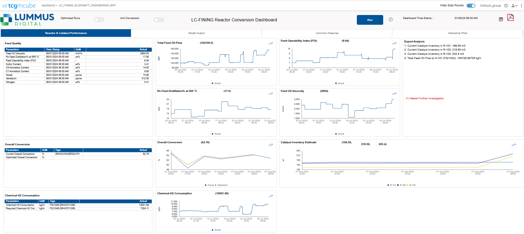Image resolution: width=524 pixels, height=234 pixels.
Task: Expand the user account dropdown
Action: point(514,5)
